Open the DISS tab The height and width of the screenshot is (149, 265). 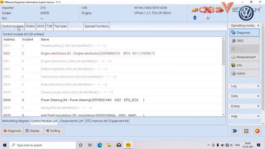[x=41, y=26]
